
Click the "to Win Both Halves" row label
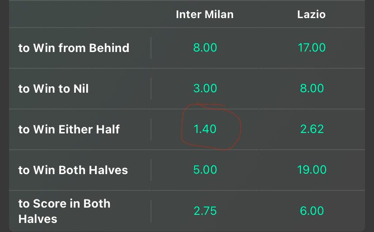tap(73, 170)
